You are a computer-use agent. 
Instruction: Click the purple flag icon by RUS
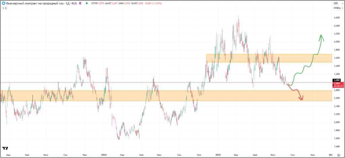81,3
